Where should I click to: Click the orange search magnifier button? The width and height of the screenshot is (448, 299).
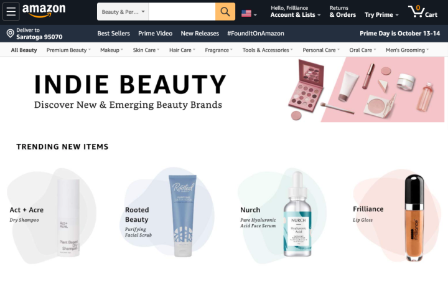[225, 12]
